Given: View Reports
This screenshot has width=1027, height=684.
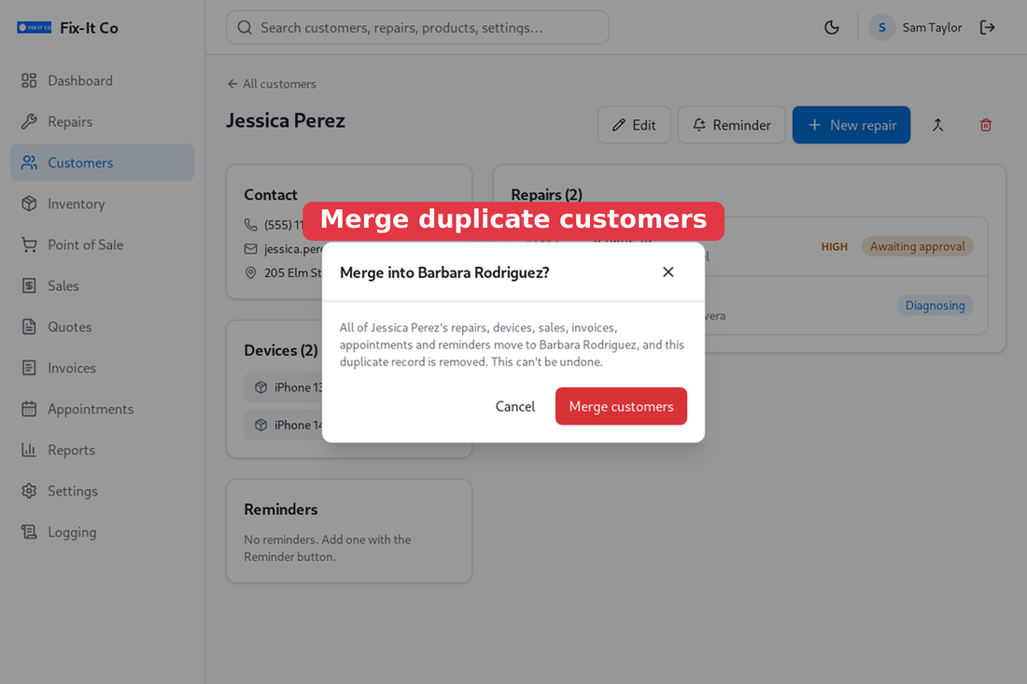Looking at the screenshot, I should tap(102, 451).
